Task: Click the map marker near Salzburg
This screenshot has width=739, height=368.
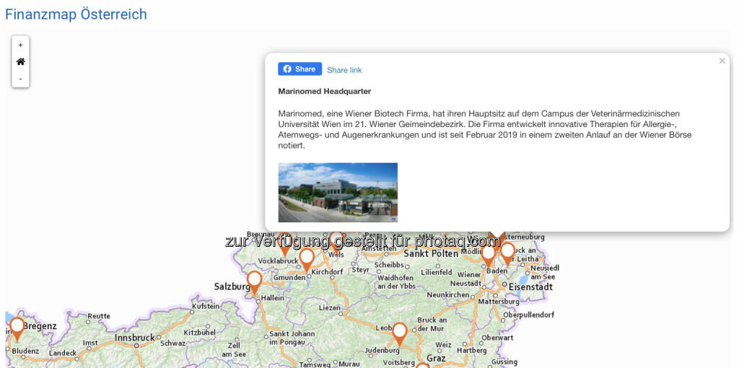Action: point(254,281)
